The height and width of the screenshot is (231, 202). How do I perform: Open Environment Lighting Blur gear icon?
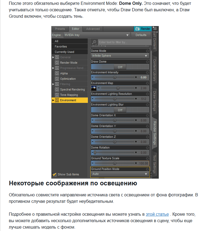(x=147, y=105)
